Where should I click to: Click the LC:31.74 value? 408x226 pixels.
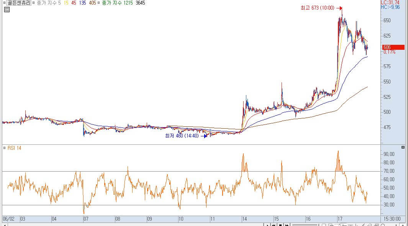click(x=390, y=2)
